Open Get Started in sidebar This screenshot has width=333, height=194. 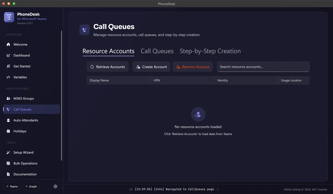coord(31,66)
